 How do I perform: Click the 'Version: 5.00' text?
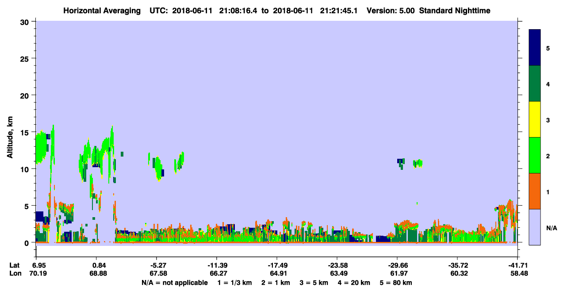[390, 11]
